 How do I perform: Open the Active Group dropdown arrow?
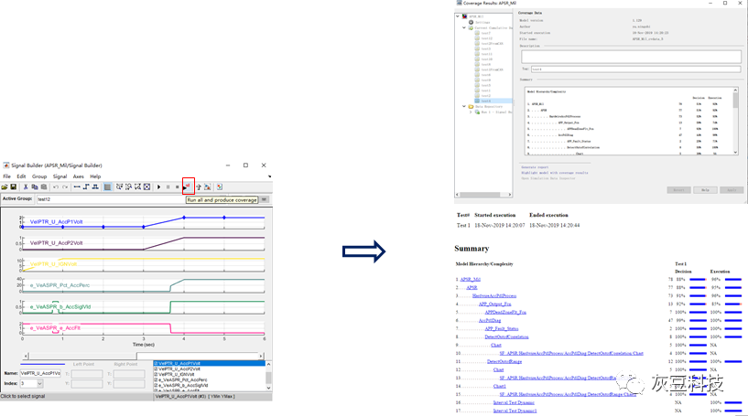pos(265,198)
